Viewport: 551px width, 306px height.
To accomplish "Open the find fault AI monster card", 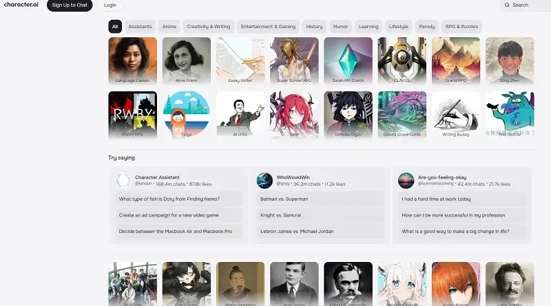I will tap(510, 115).
